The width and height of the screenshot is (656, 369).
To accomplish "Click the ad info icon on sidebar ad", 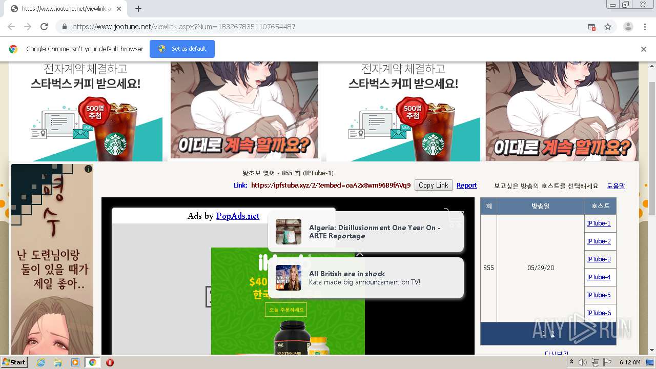I will tap(88, 169).
